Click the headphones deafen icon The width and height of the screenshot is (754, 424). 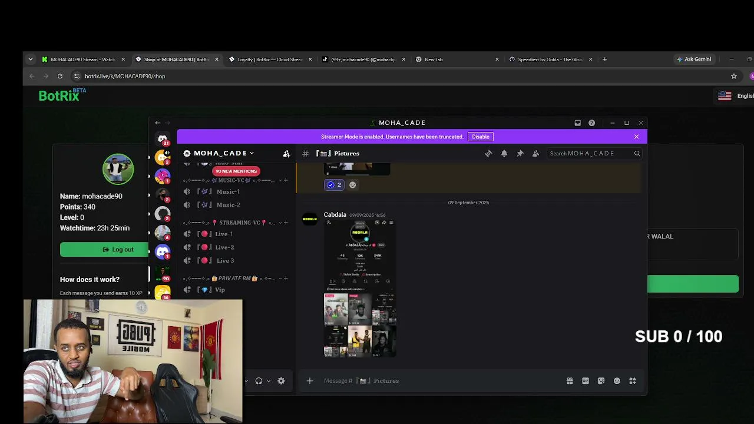pyautogui.click(x=259, y=381)
